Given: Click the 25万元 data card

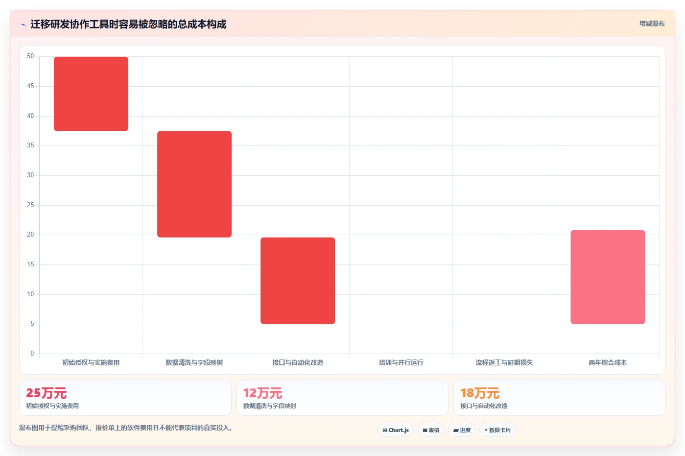Looking at the screenshot, I should click(125, 398).
